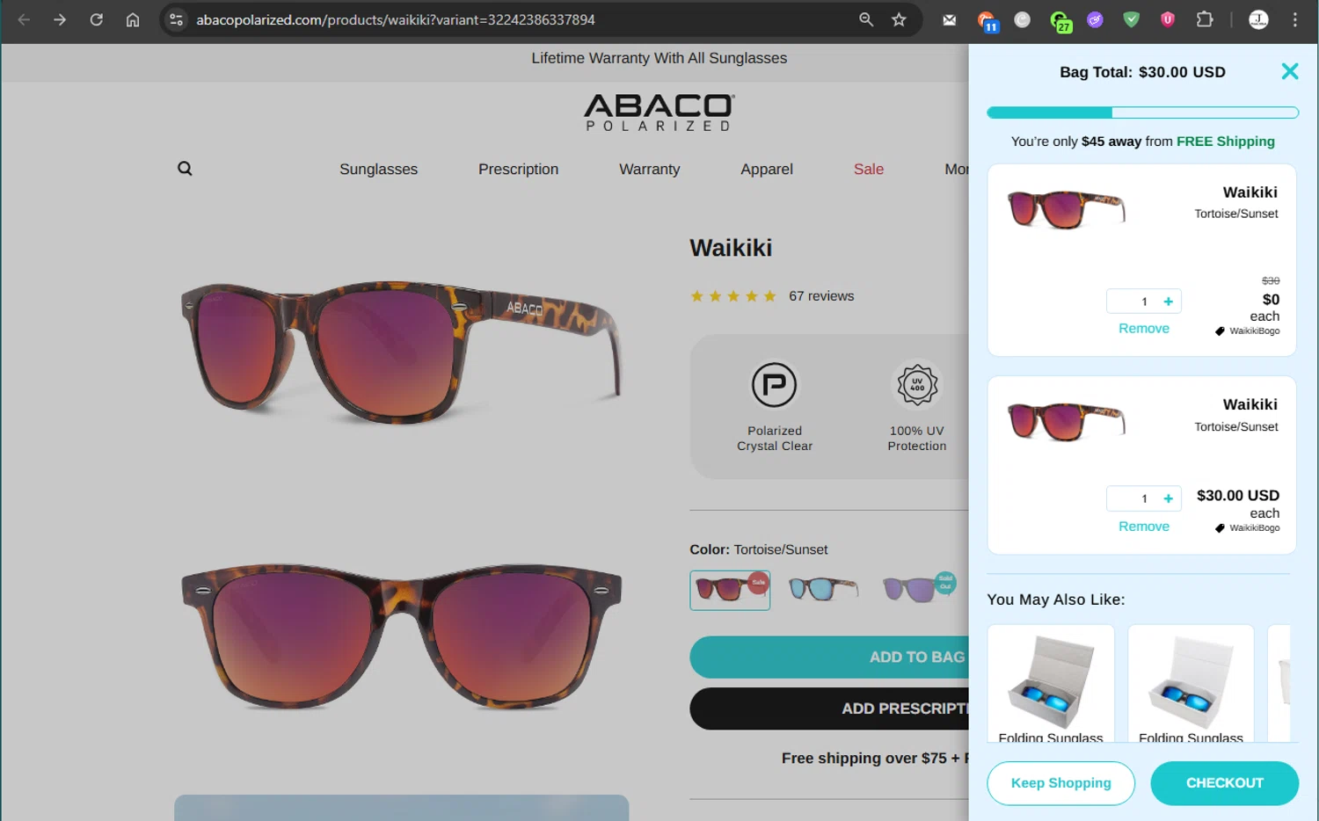The width and height of the screenshot is (1319, 821).
Task: Open the red shield extension icon
Action: coord(1168,19)
